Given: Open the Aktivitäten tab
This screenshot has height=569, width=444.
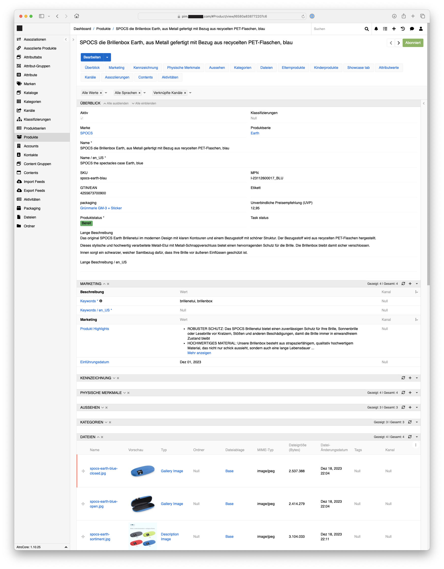Looking at the screenshot, I should click(170, 77).
